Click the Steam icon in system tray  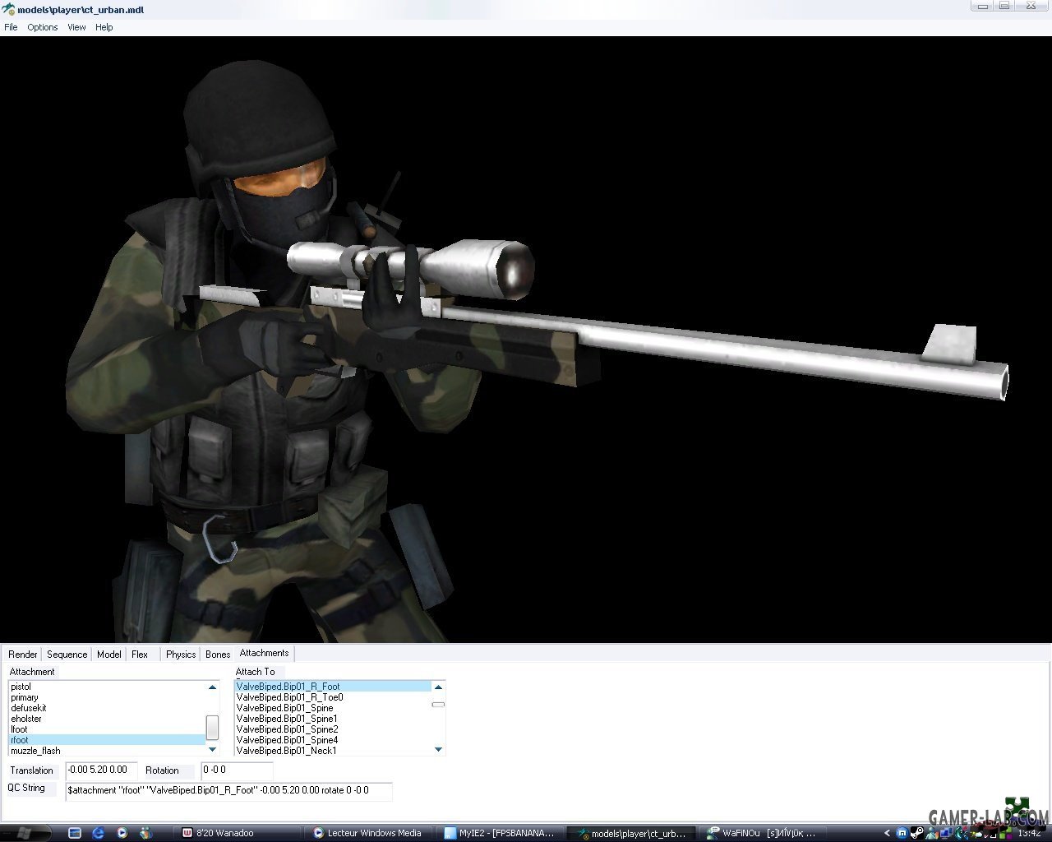tap(918, 833)
